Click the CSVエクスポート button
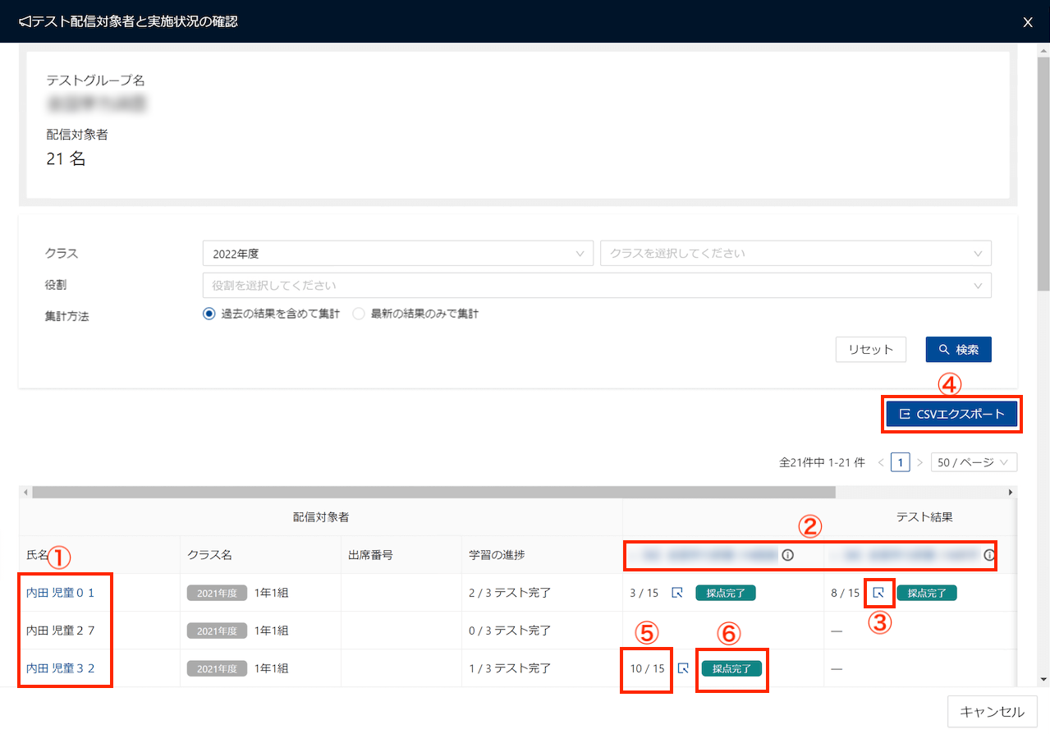This screenshot has height=734, width=1050. pos(951,414)
